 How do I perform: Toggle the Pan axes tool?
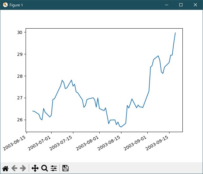click(35, 168)
